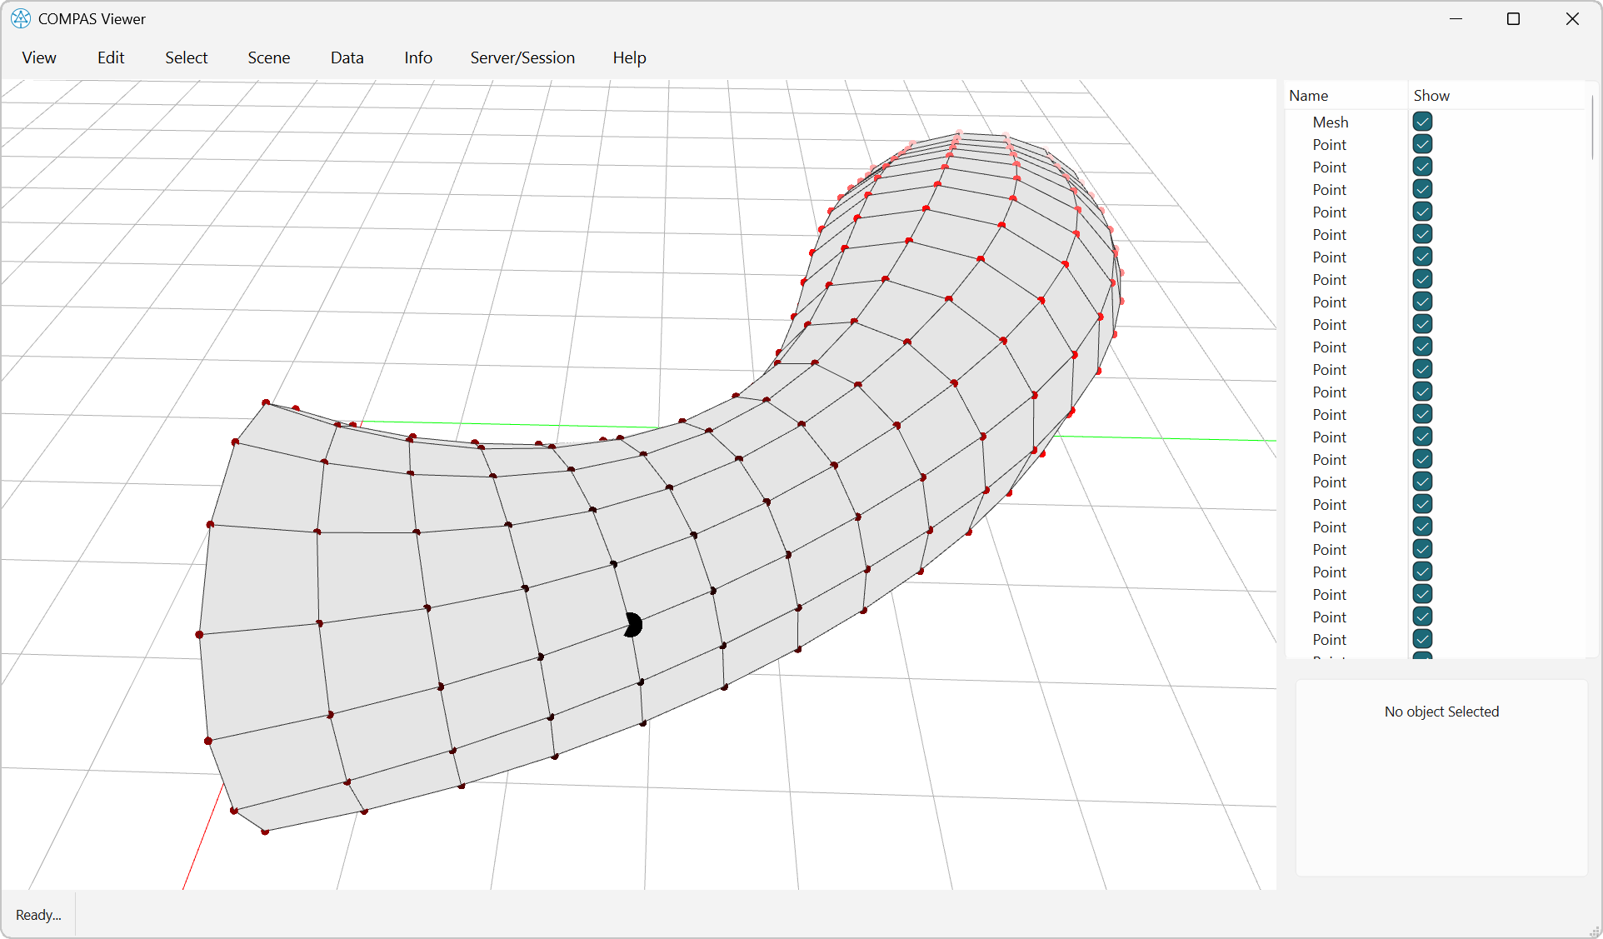The image size is (1603, 939).
Task: Uncheck the second Point's Show checkbox
Action: [1421, 166]
